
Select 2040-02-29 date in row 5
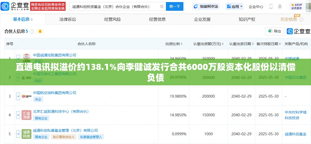click(241, 134)
